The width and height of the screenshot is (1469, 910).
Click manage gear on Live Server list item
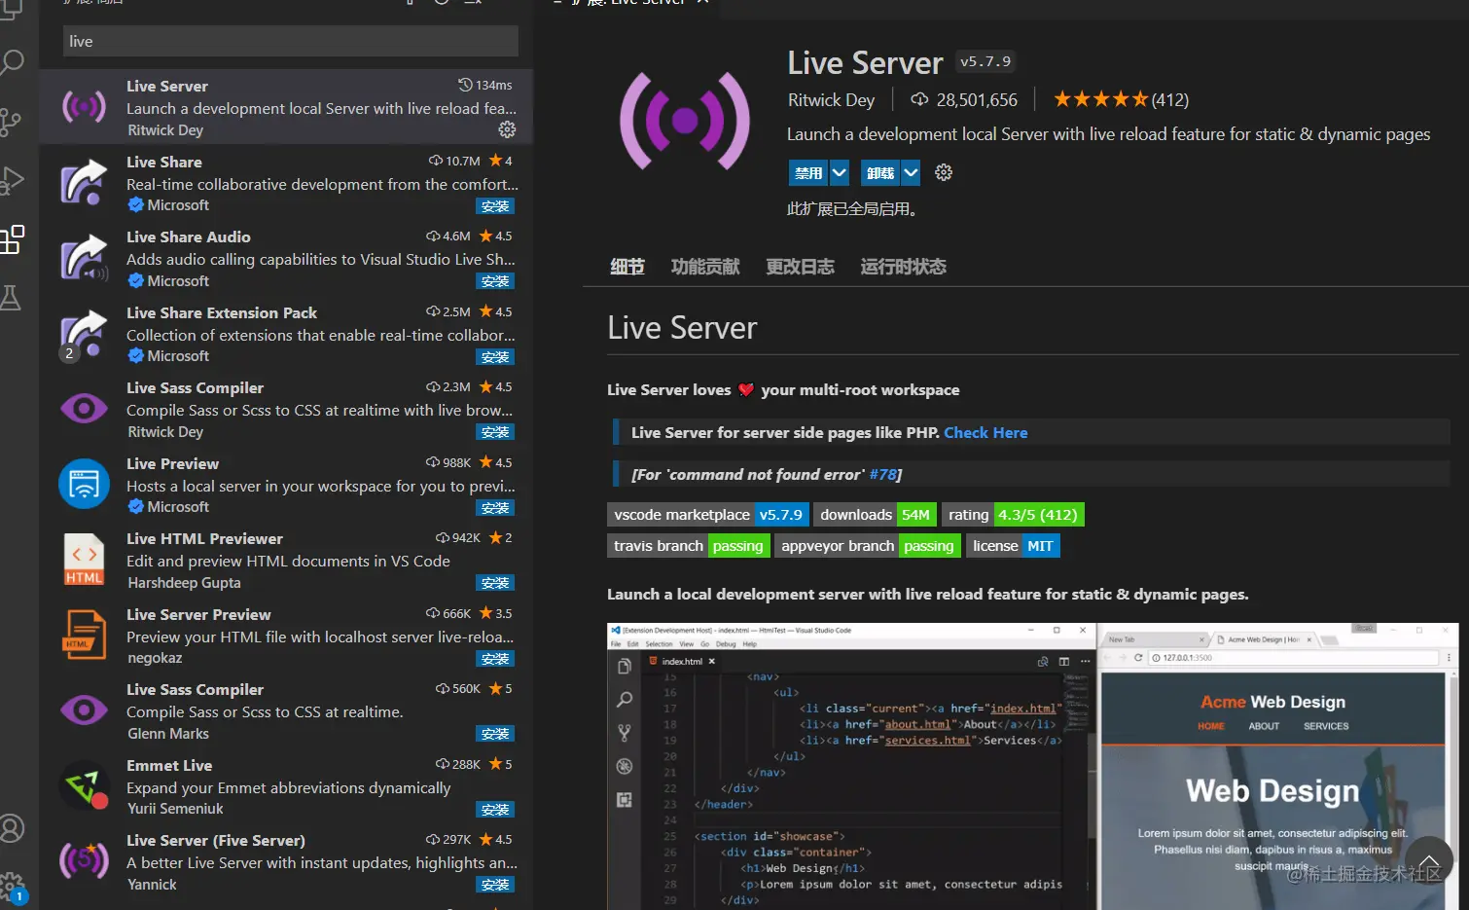point(507,129)
